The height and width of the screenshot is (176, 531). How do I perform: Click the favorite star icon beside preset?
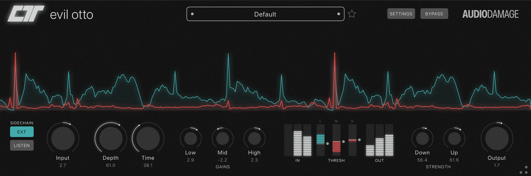coord(352,14)
